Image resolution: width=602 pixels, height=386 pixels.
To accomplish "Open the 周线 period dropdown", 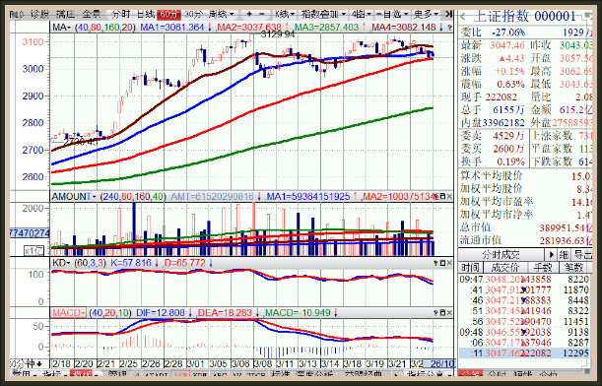I will pos(221,14).
